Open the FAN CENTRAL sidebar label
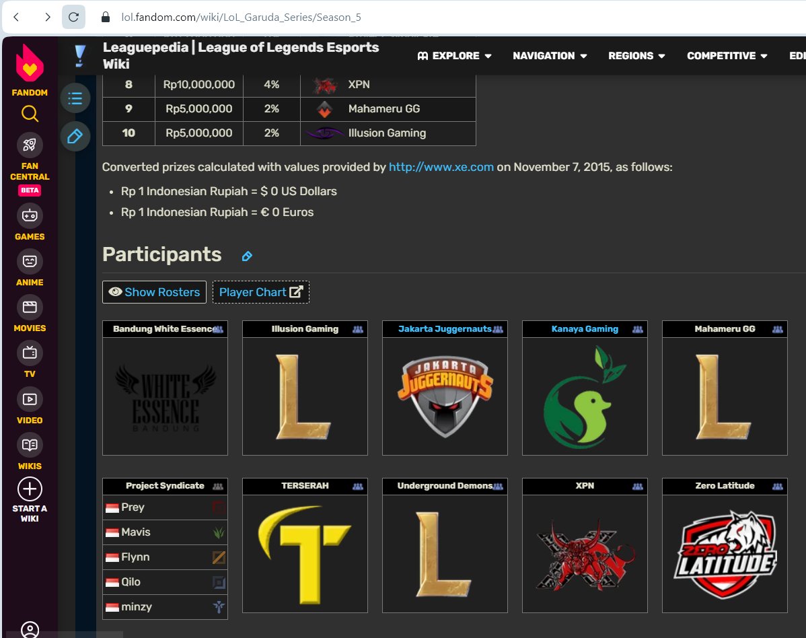The height and width of the screenshot is (638, 806). pos(30,171)
